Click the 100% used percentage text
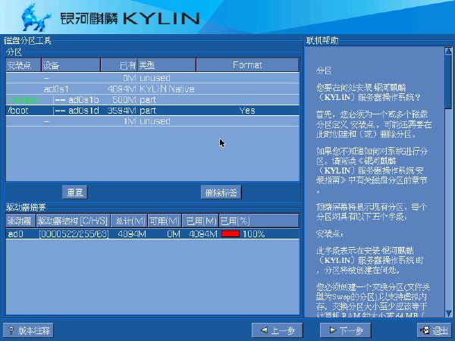 coord(254,234)
